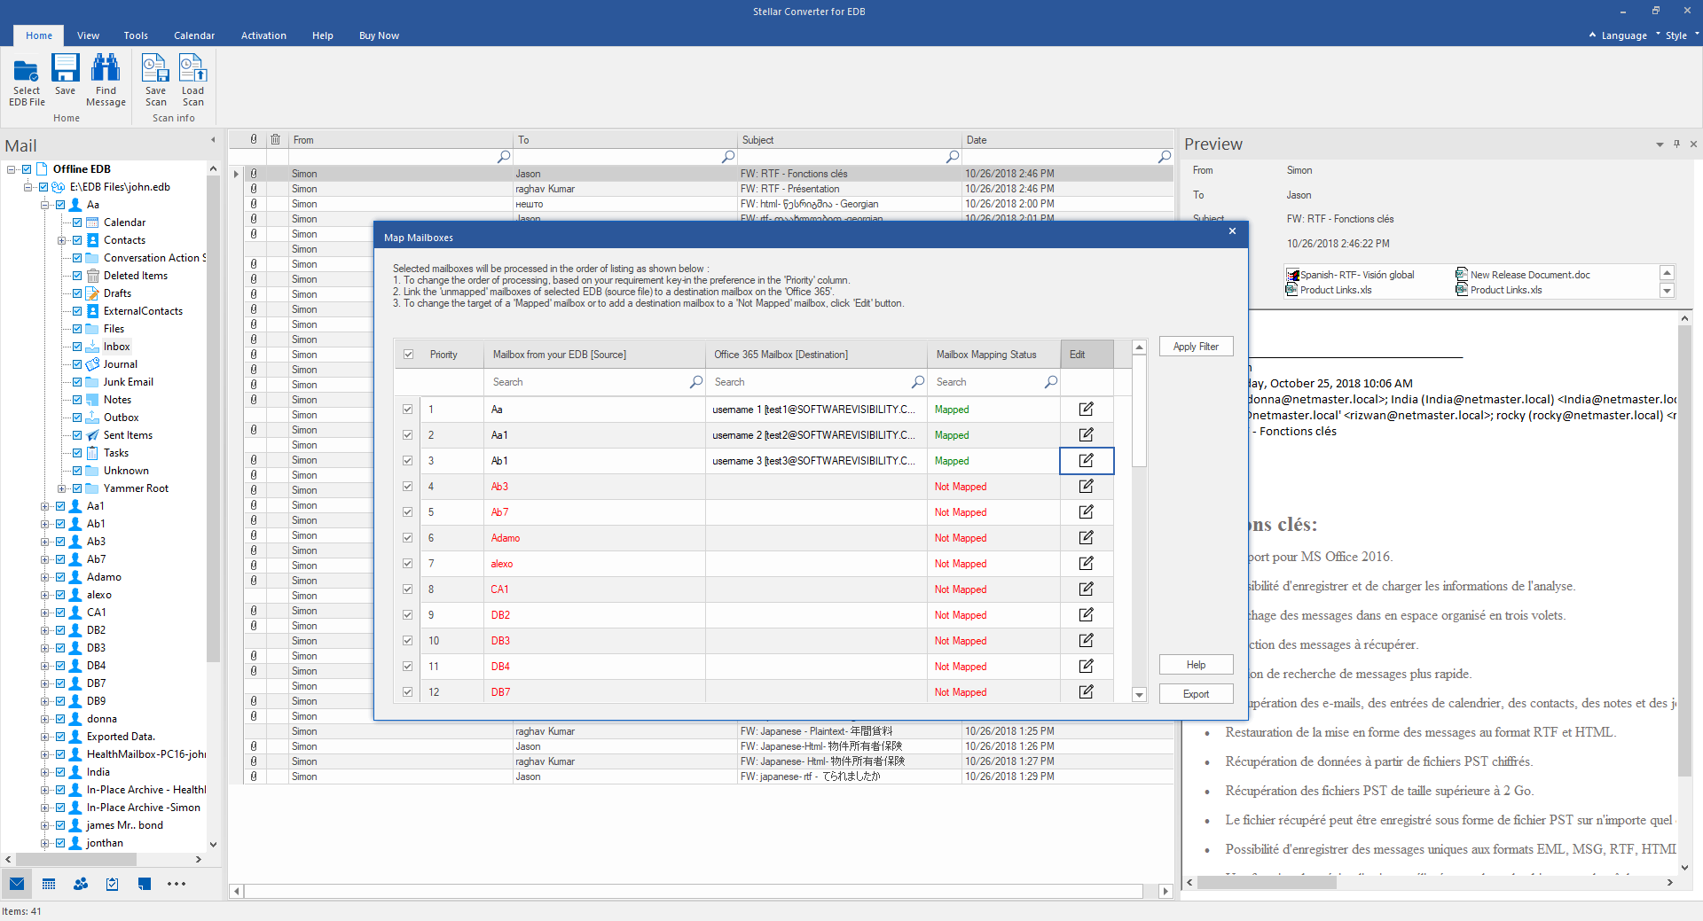
Task: Switch to Calendar view icon at bottom
Action: coord(49,884)
